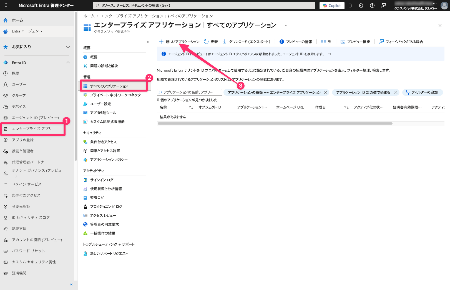Expand the Favorites (お気に入り) section
This screenshot has height=290, width=450.
coord(68,47)
